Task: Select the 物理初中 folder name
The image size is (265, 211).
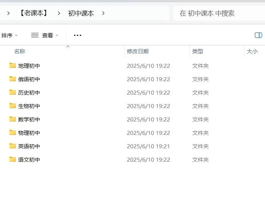Action: [29, 133]
